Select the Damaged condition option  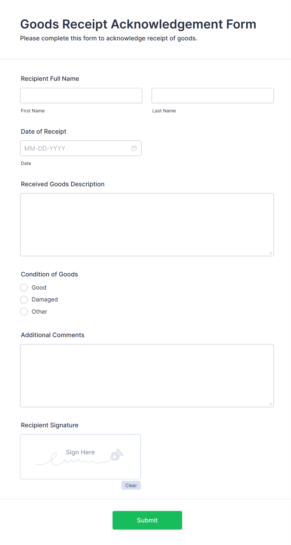[x=24, y=300]
